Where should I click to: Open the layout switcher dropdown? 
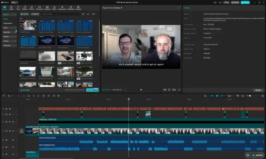(216, 2)
